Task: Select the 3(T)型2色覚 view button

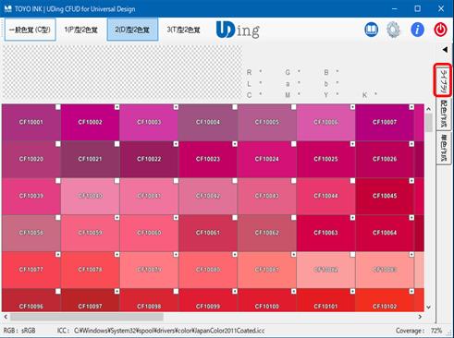Action: 184,30
